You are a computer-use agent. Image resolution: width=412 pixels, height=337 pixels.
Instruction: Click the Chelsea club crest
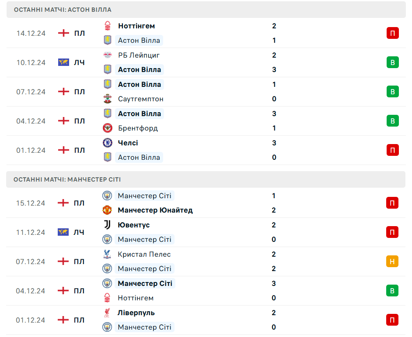[108, 143]
